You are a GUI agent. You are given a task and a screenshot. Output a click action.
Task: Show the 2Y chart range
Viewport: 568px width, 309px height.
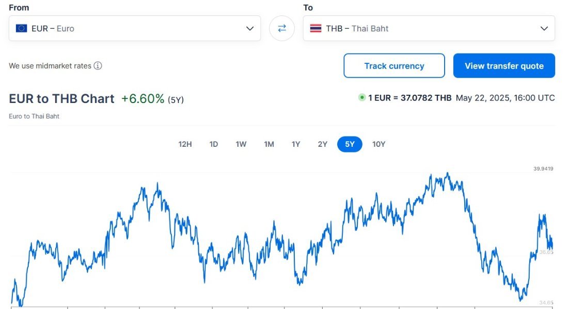(323, 144)
